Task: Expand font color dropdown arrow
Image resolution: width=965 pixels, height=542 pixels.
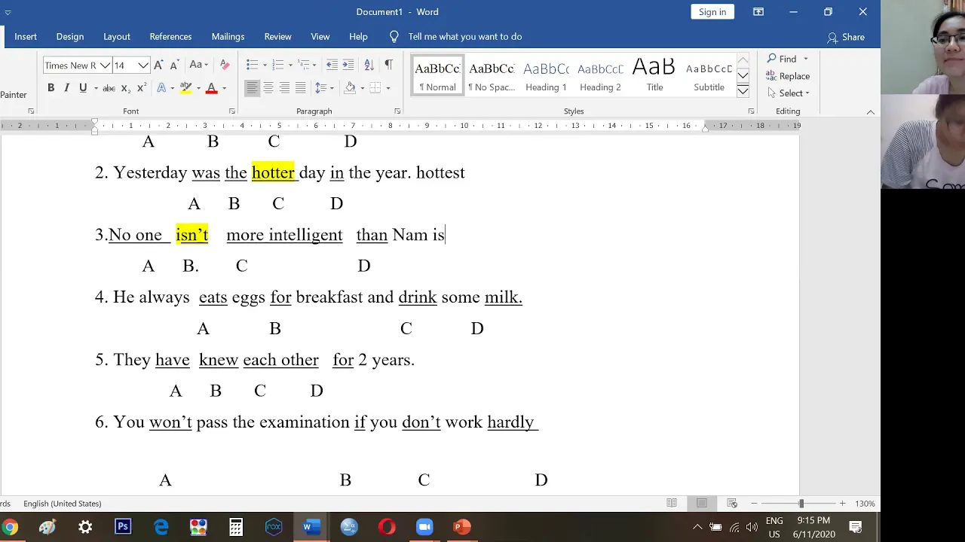Action: tap(224, 88)
